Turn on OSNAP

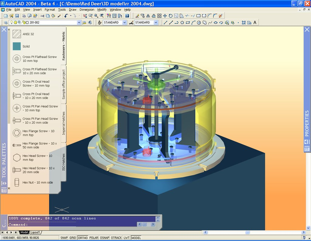(x=104, y=238)
